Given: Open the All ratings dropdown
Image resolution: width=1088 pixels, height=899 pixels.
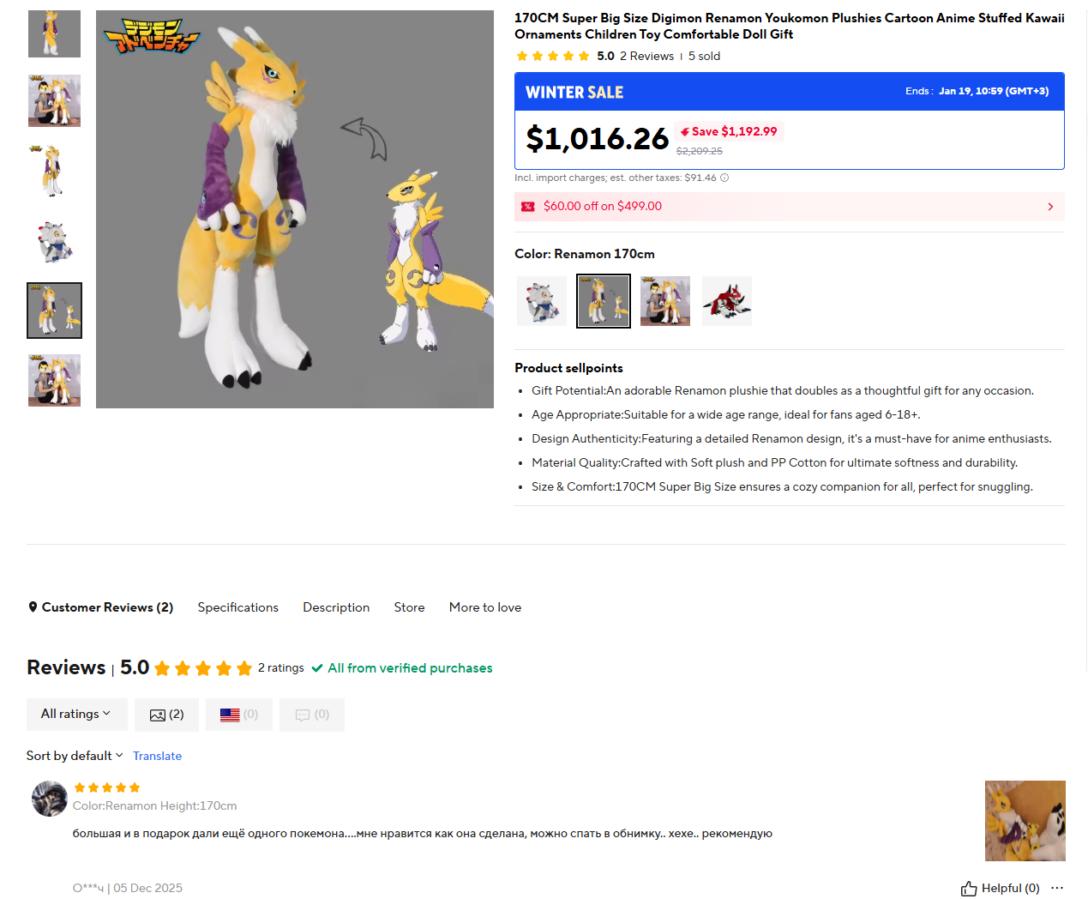Looking at the screenshot, I should coord(76,715).
